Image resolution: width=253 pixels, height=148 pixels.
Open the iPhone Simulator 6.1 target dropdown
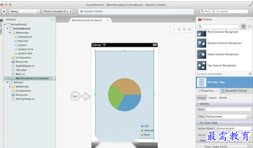57,11
